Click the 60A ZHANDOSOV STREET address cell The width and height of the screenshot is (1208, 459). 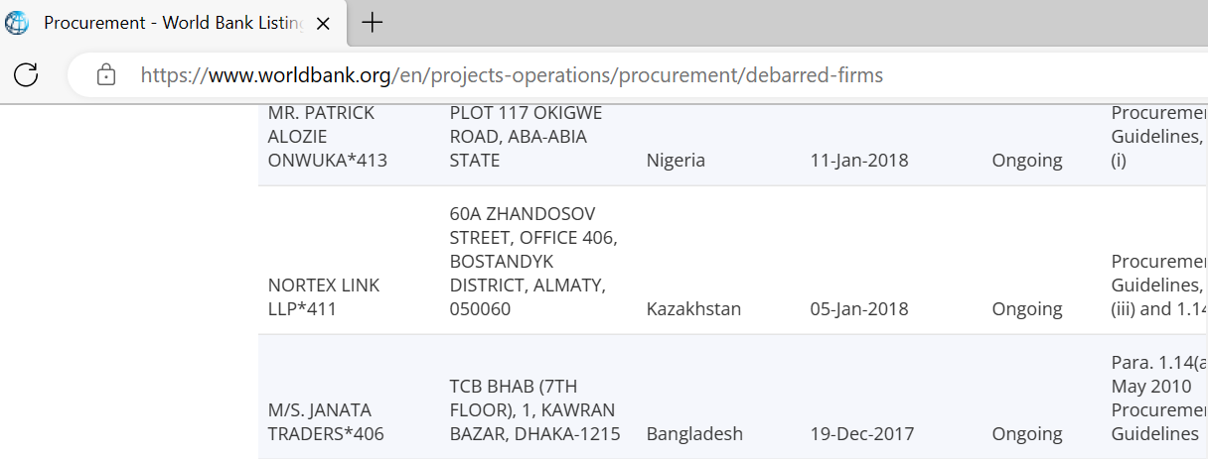click(532, 261)
